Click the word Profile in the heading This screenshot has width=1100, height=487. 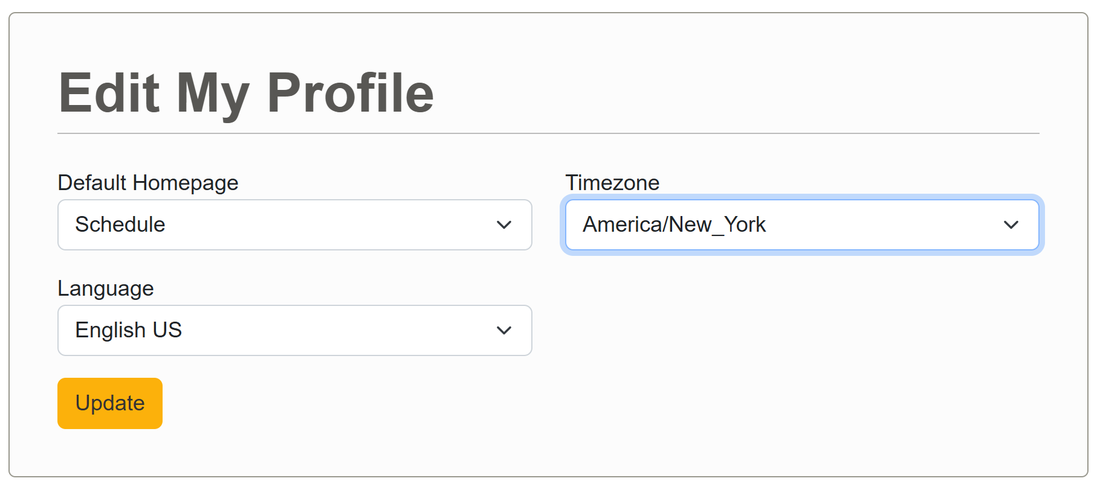coord(350,93)
